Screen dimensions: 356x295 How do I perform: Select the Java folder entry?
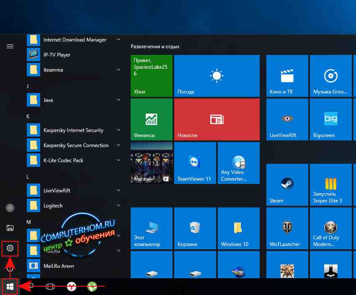click(75, 100)
